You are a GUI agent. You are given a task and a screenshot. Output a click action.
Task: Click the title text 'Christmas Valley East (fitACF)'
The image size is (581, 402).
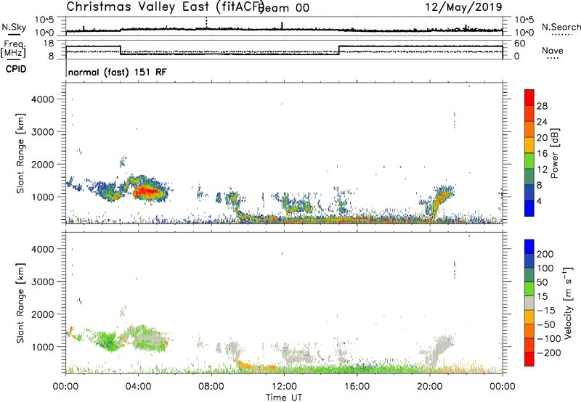pyautogui.click(x=166, y=7)
